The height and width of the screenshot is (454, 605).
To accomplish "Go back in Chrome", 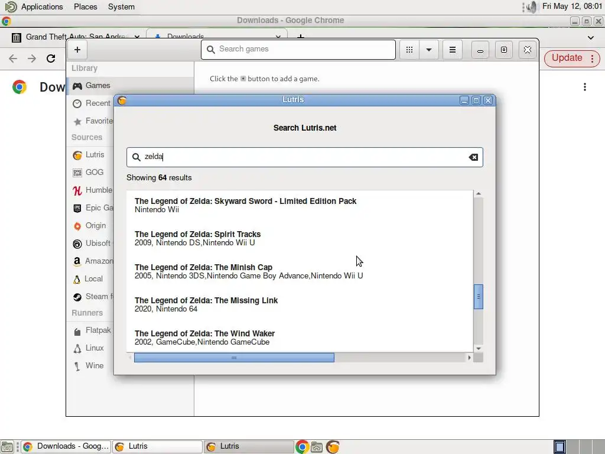I will tap(13, 59).
